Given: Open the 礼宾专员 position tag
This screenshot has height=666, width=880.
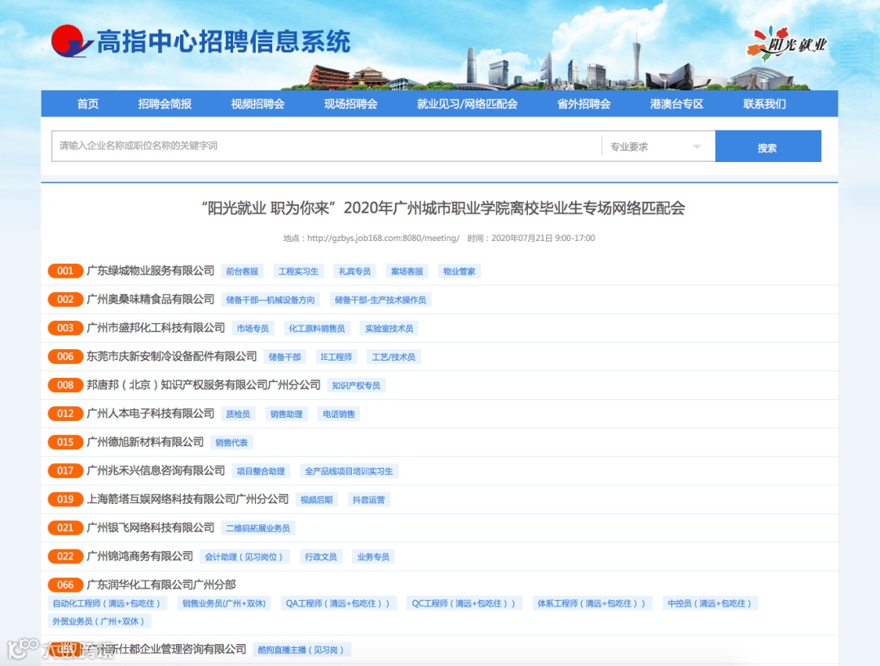Looking at the screenshot, I should click(354, 271).
